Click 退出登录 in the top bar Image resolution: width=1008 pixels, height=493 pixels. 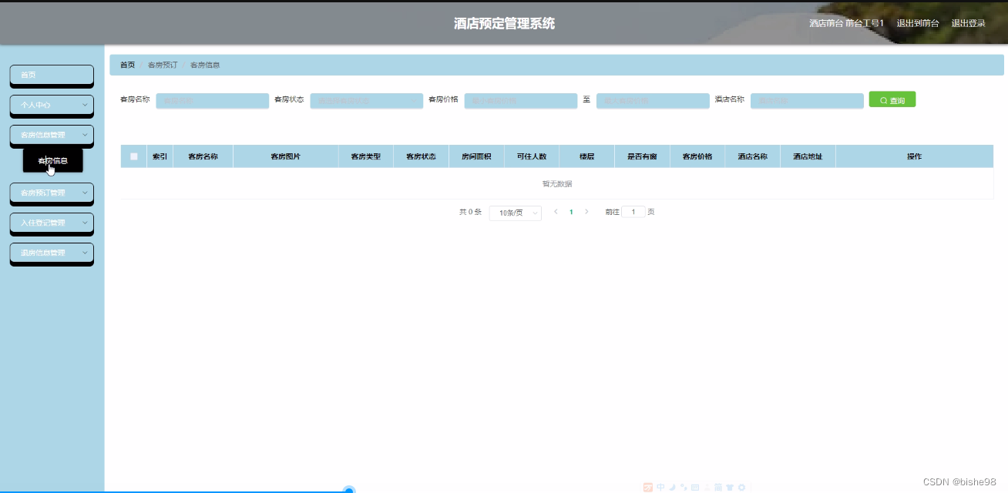pos(969,22)
